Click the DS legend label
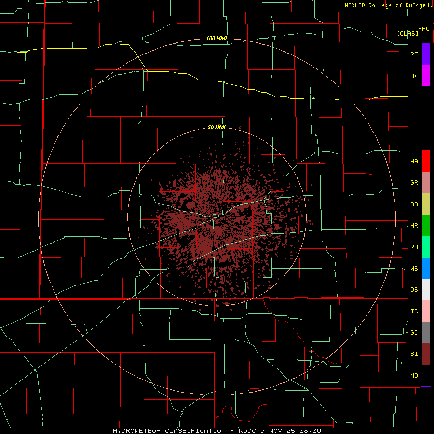Viewport: 434px width, 434px height. pos(414,290)
